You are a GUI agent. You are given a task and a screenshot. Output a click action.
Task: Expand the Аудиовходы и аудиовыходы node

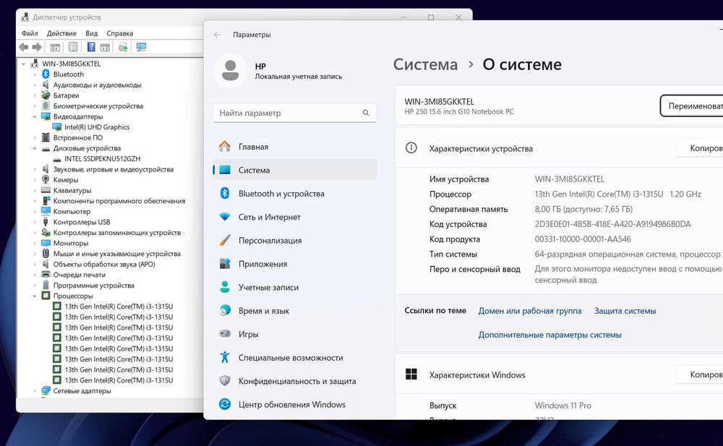pos(35,85)
